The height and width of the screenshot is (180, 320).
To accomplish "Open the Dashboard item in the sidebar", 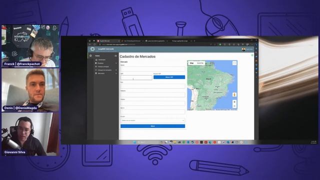I will 101,60.
